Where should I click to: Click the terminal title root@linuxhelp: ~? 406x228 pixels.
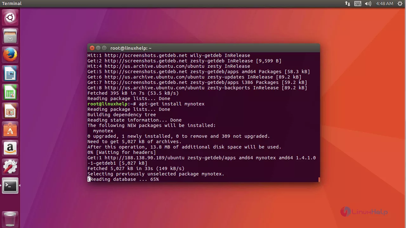click(131, 48)
